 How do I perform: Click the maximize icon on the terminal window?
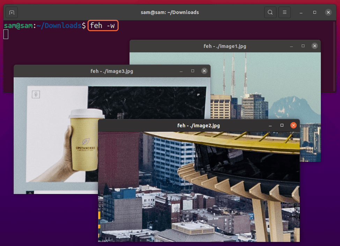pos(314,12)
